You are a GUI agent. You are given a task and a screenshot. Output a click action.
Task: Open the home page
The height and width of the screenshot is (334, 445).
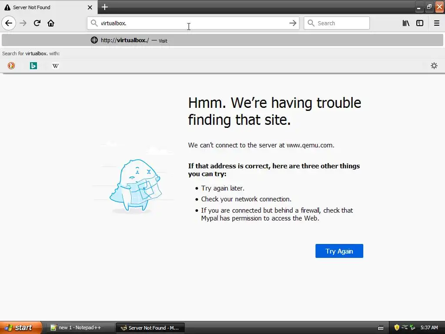pyautogui.click(x=51, y=23)
